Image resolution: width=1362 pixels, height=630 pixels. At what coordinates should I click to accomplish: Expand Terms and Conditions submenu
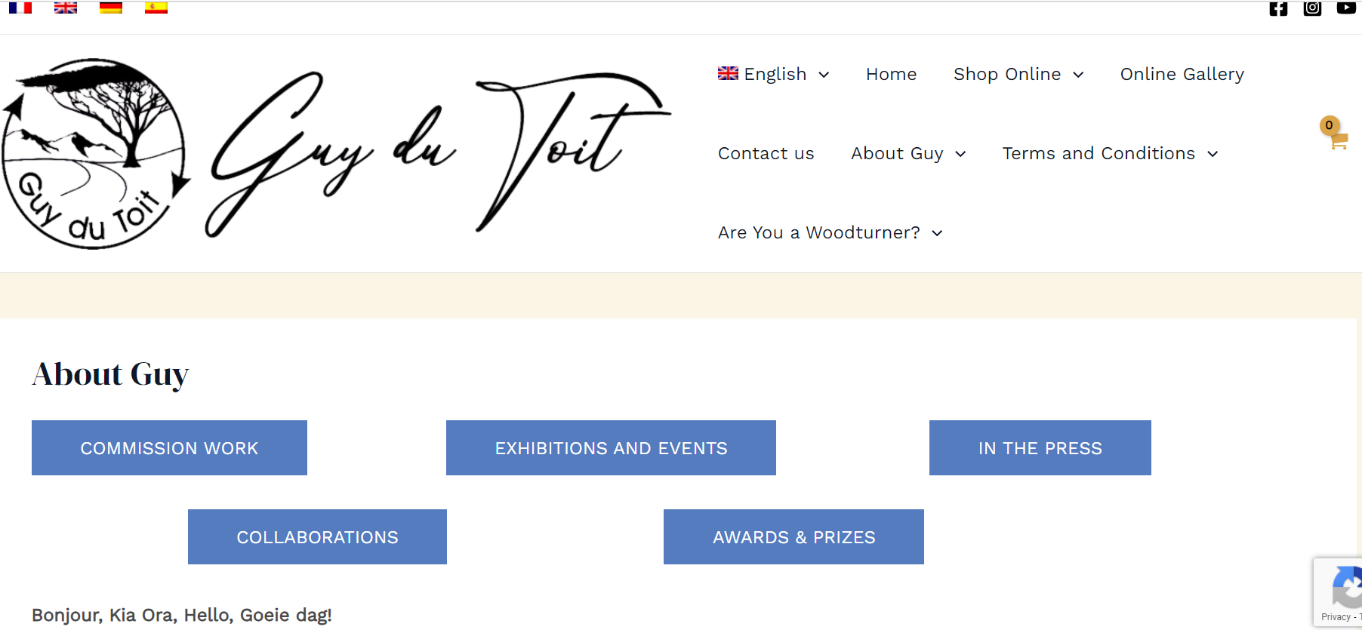(x=1110, y=153)
